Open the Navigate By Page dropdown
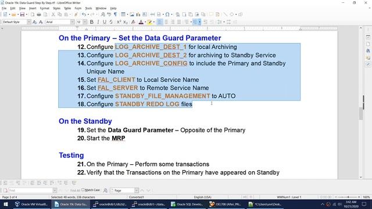The image size is (372, 209). click(137, 190)
